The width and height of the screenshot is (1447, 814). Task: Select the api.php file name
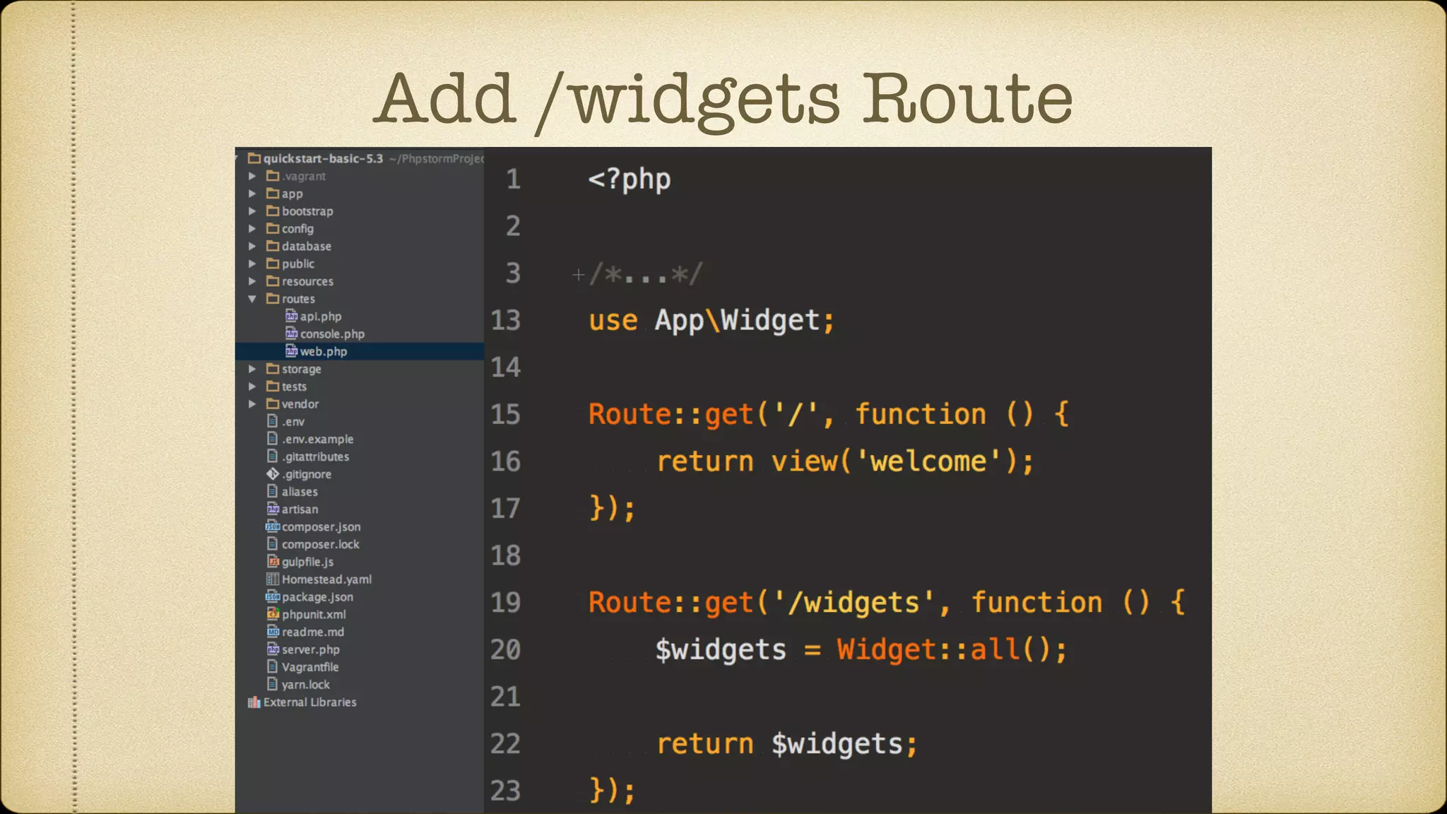tap(321, 317)
